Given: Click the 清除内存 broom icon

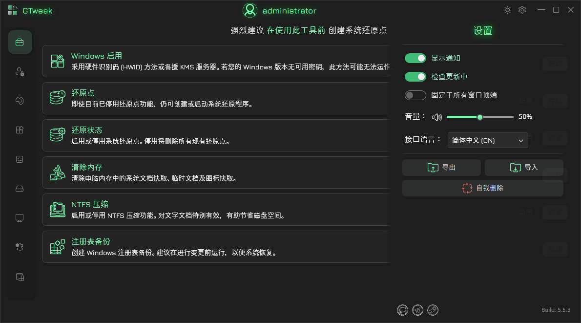Looking at the screenshot, I should [58, 172].
